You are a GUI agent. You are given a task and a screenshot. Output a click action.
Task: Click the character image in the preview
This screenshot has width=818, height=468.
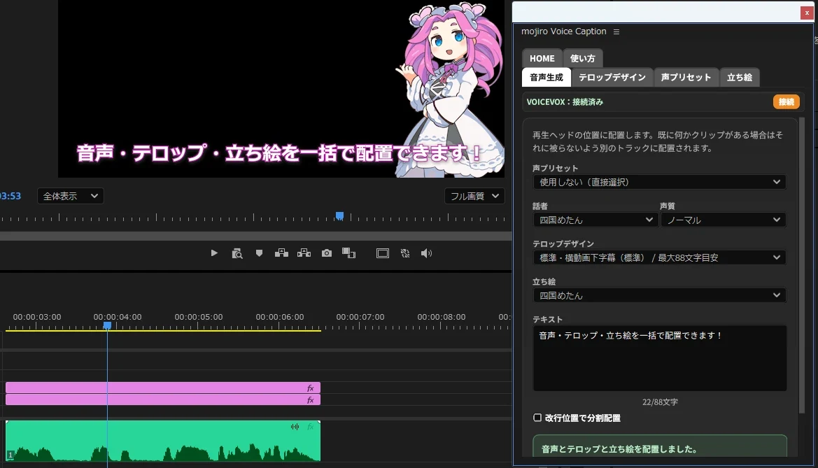[x=450, y=90]
